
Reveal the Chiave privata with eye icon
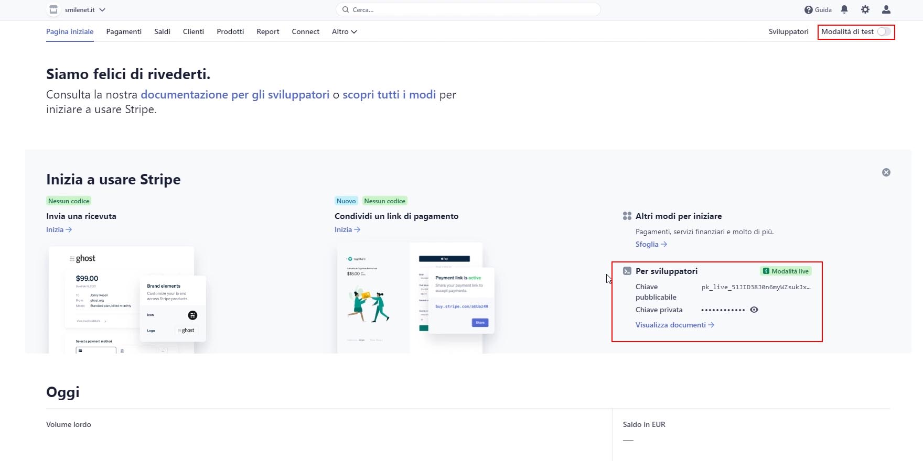tap(754, 310)
